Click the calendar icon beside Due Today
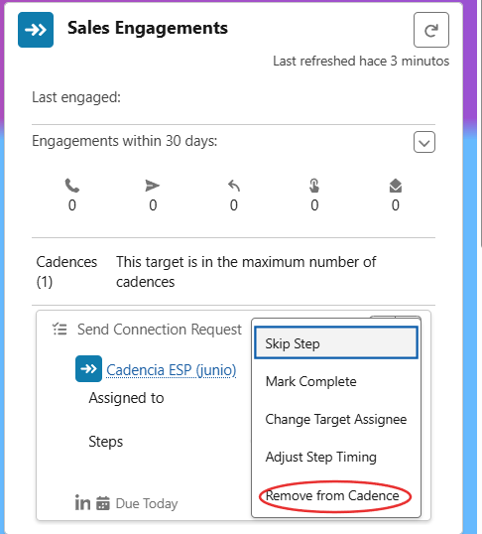Viewport: 482px width, 534px height. point(103,503)
